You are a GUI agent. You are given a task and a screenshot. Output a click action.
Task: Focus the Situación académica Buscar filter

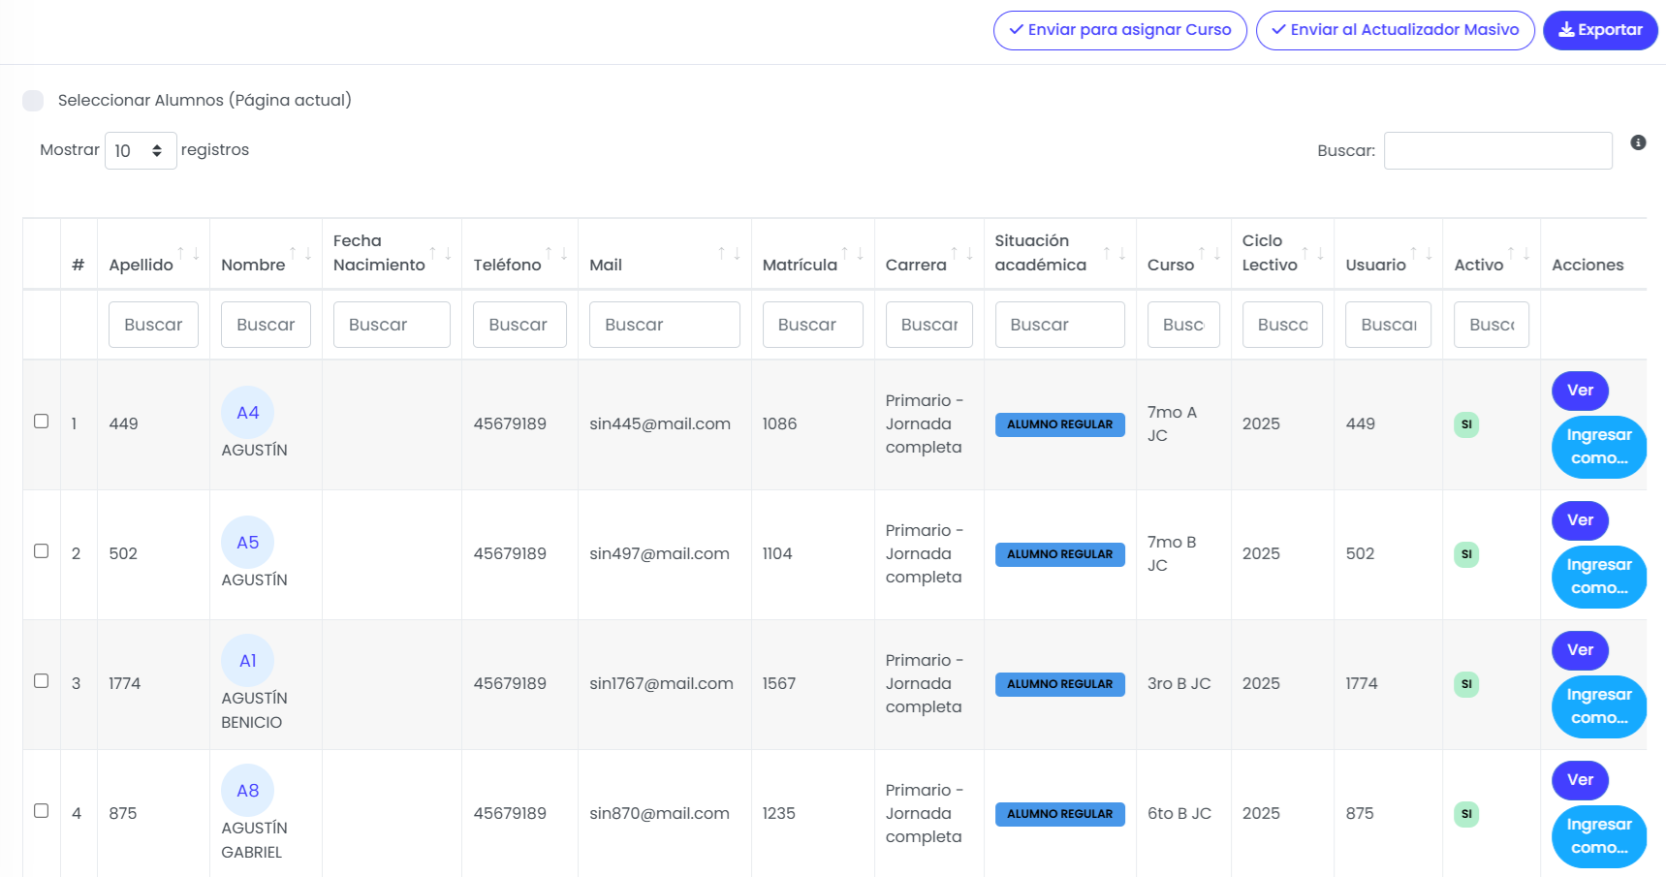[x=1060, y=325]
